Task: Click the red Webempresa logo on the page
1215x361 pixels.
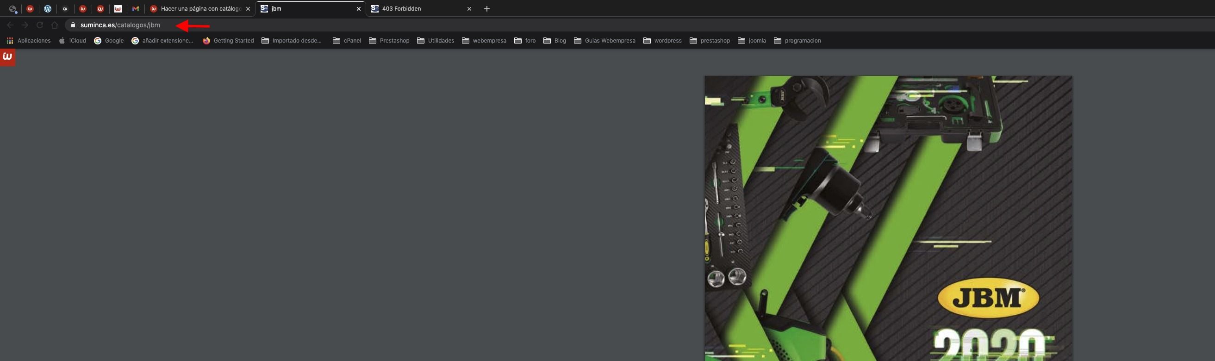Action: pyautogui.click(x=7, y=57)
